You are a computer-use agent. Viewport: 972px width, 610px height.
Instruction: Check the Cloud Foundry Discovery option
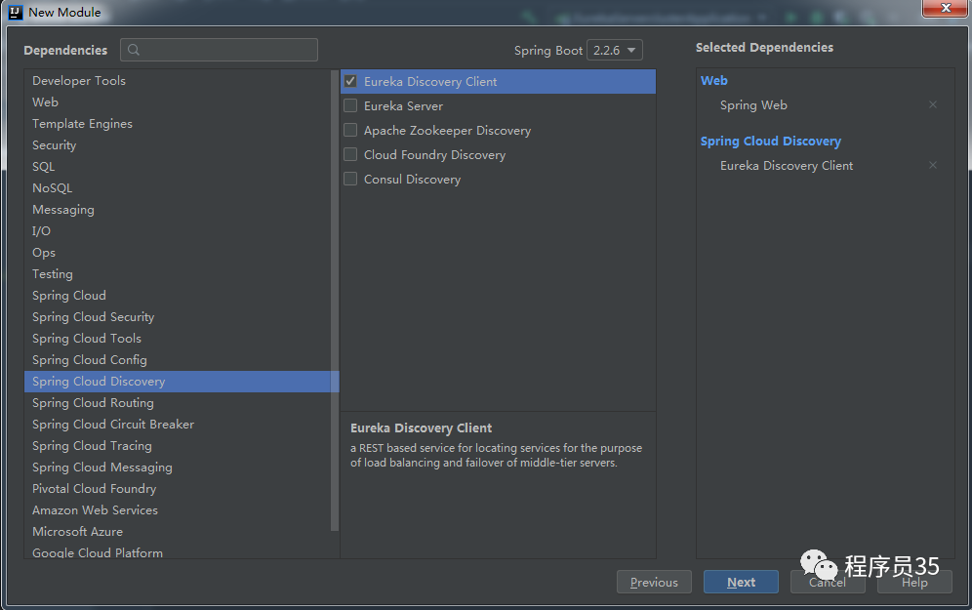pyautogui.click(x=350, y=154)
